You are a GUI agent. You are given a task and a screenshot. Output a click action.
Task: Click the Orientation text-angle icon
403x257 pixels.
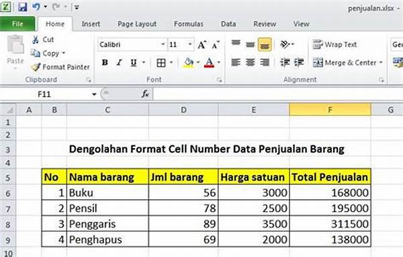(x=285, y=44)
